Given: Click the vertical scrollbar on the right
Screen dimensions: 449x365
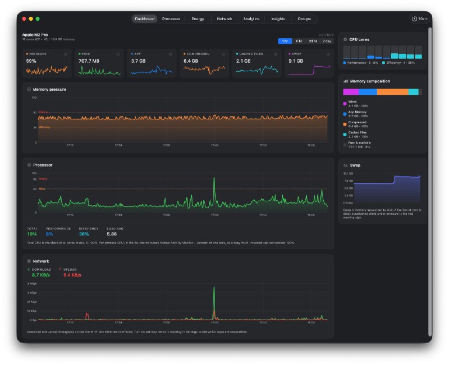Looking at the screenshot, I should pyautogui.click(x=429, y=182).
